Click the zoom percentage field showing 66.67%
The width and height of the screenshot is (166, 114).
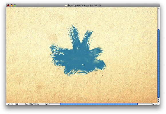click(11, 104)
